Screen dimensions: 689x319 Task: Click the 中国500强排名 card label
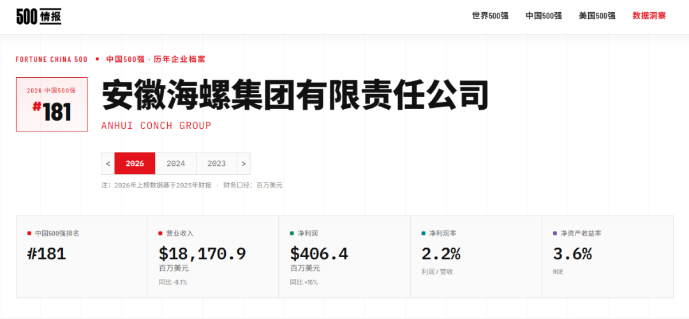coord(57,234)
